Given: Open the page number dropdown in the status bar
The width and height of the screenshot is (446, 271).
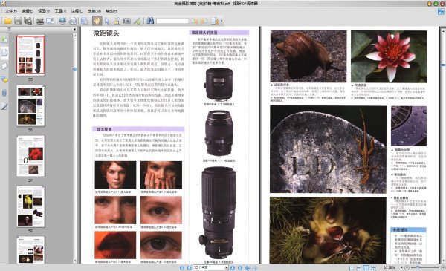Looking at the screenshot, I should point(227,267).
